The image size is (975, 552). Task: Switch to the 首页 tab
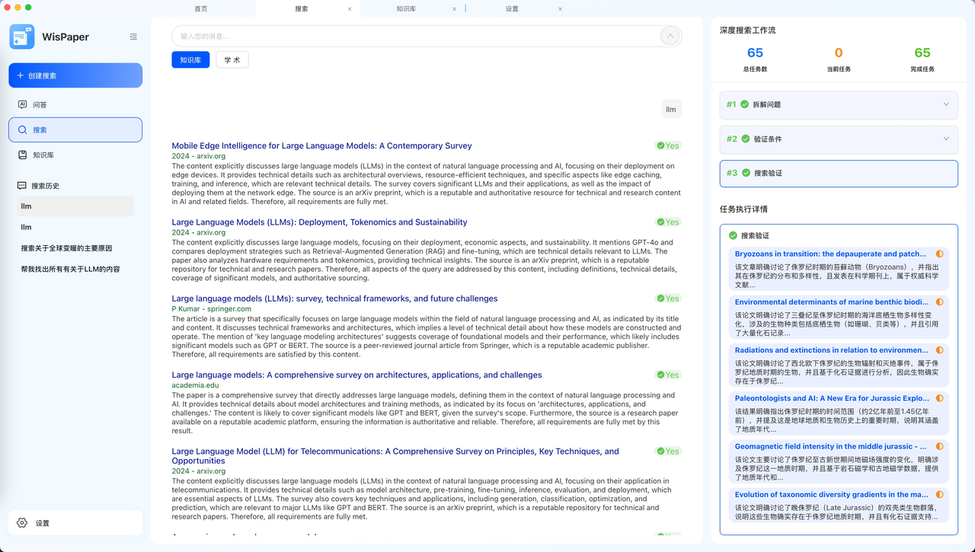[x=201, y=8]
